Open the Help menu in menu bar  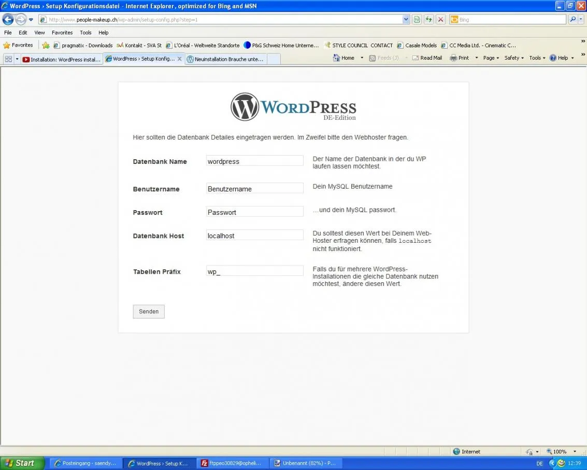click(x=103, y=33)
